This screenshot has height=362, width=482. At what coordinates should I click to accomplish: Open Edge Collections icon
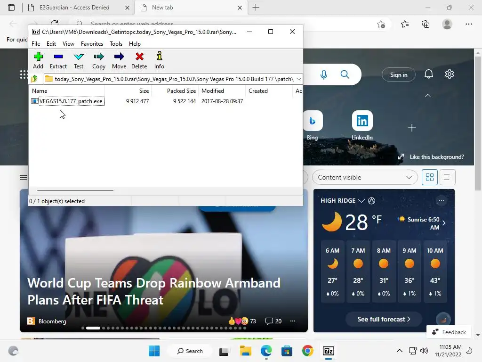click(426, 24)
